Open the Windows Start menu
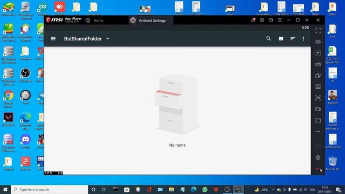This screenshot has width=345, height=194. click(x=5, y=189)
